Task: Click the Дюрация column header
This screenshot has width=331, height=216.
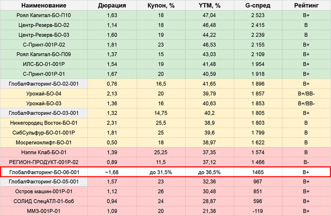Action: [112, 6]
